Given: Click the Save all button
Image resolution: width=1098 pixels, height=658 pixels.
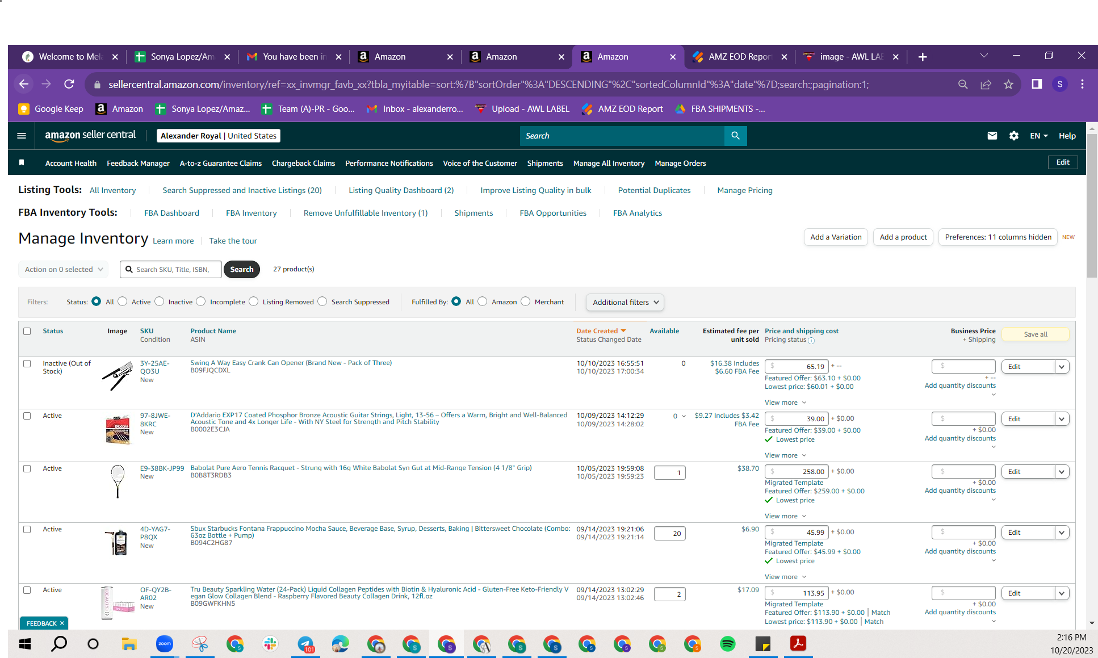Looking at the screenshot, I should [1036, 334].
